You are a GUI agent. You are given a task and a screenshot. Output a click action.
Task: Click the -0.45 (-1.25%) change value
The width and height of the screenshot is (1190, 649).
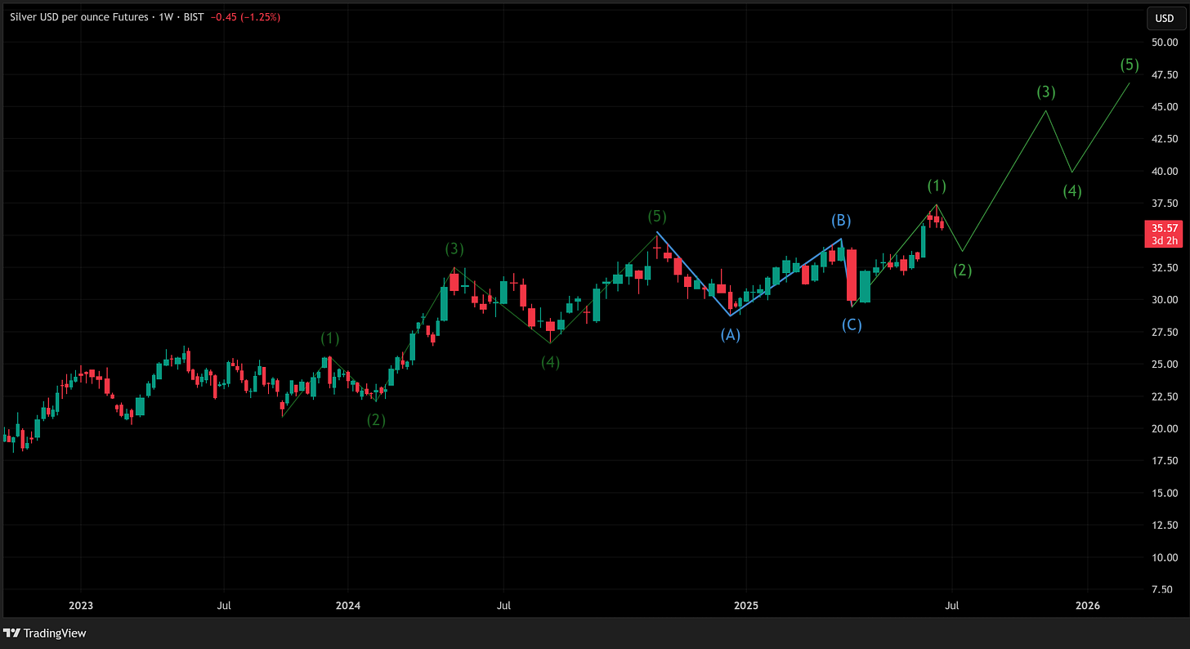click(x=244, y=16)
